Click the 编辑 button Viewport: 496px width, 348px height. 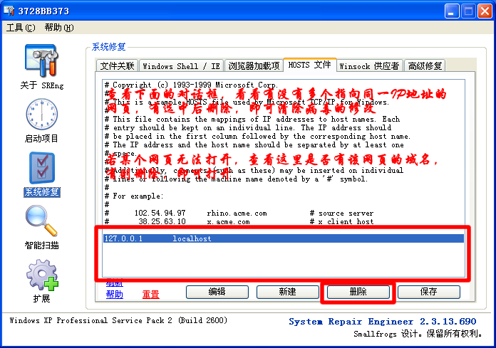(x=217, y=292)
